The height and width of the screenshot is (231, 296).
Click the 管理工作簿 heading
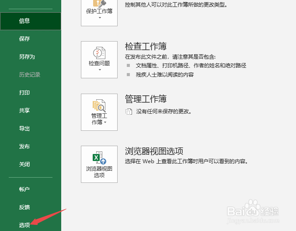(146, 98)
